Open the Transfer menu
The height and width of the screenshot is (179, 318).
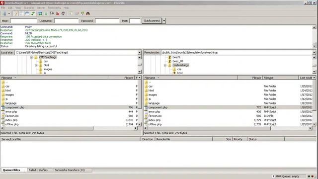pyautogui.click(x=29, y=8)
